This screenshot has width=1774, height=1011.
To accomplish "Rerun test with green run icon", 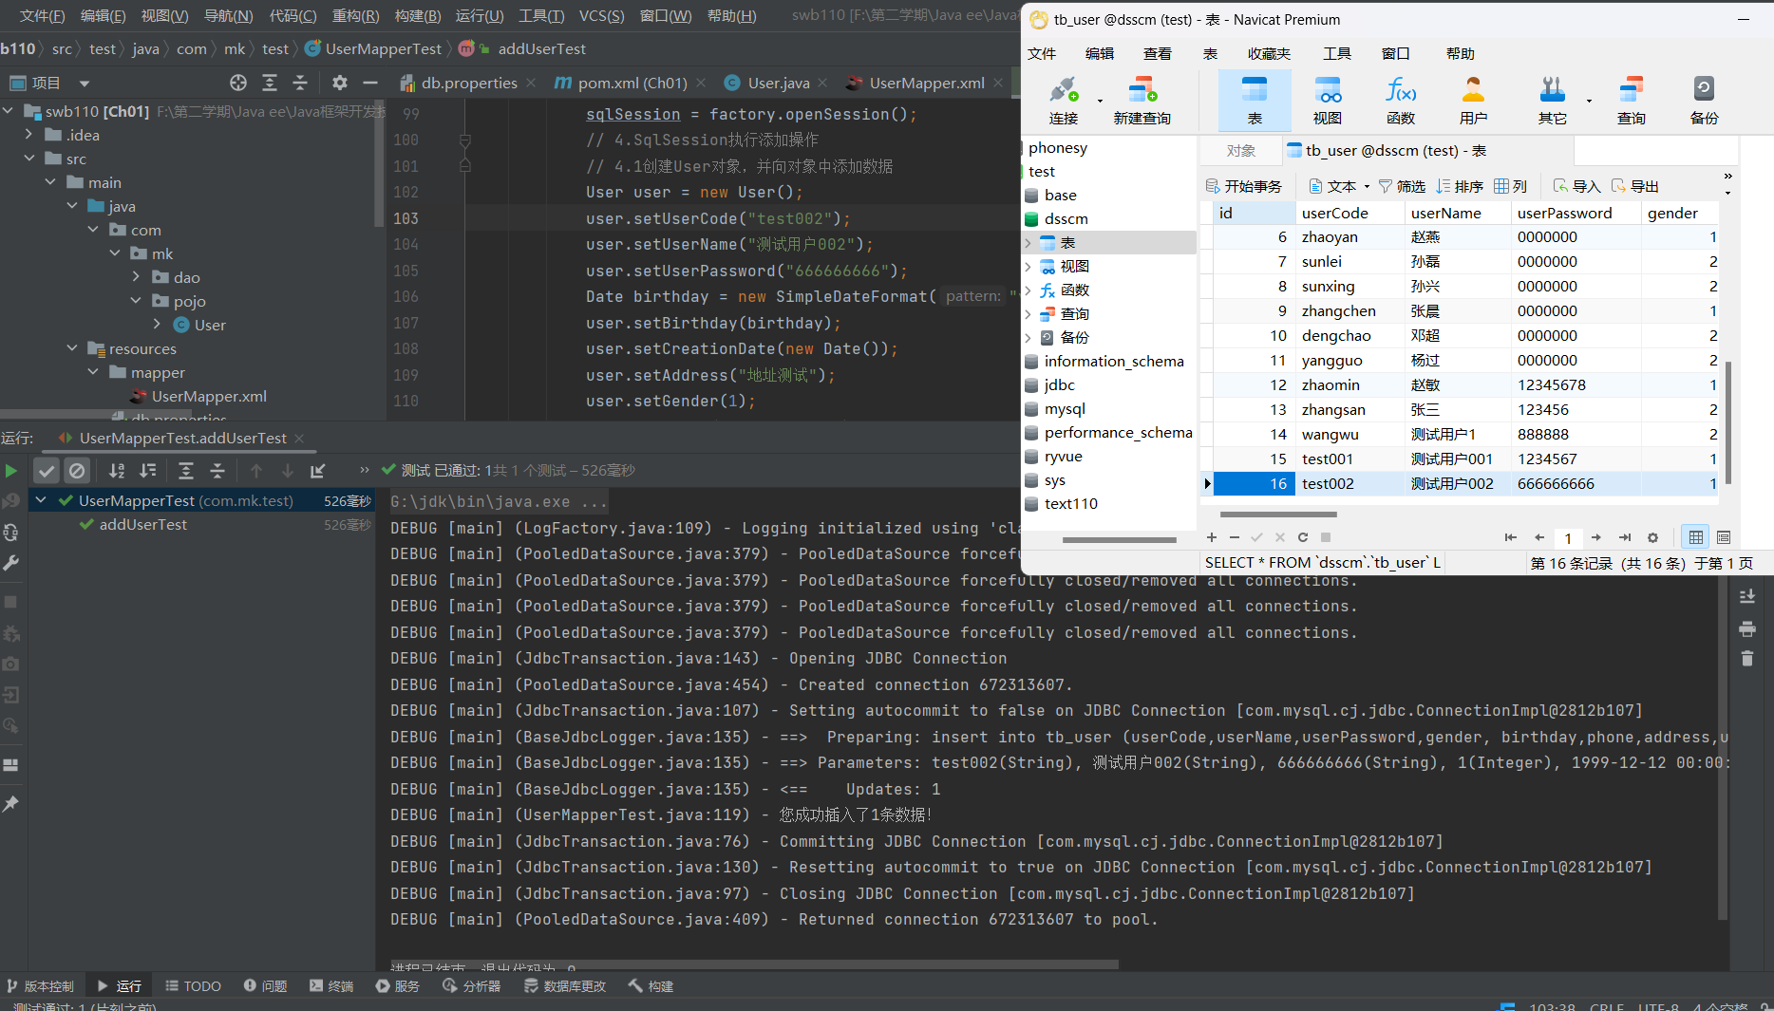I will (x=10, y=470).
